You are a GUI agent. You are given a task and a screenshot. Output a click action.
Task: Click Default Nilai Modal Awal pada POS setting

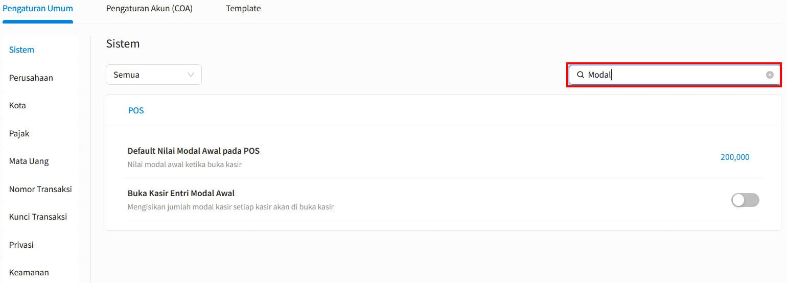(194, 151)
